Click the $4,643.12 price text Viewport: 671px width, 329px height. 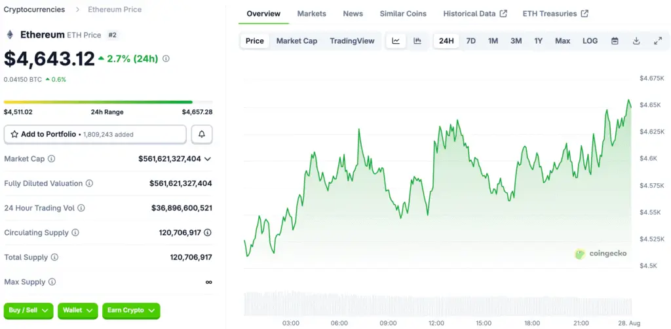coord(49,58)
